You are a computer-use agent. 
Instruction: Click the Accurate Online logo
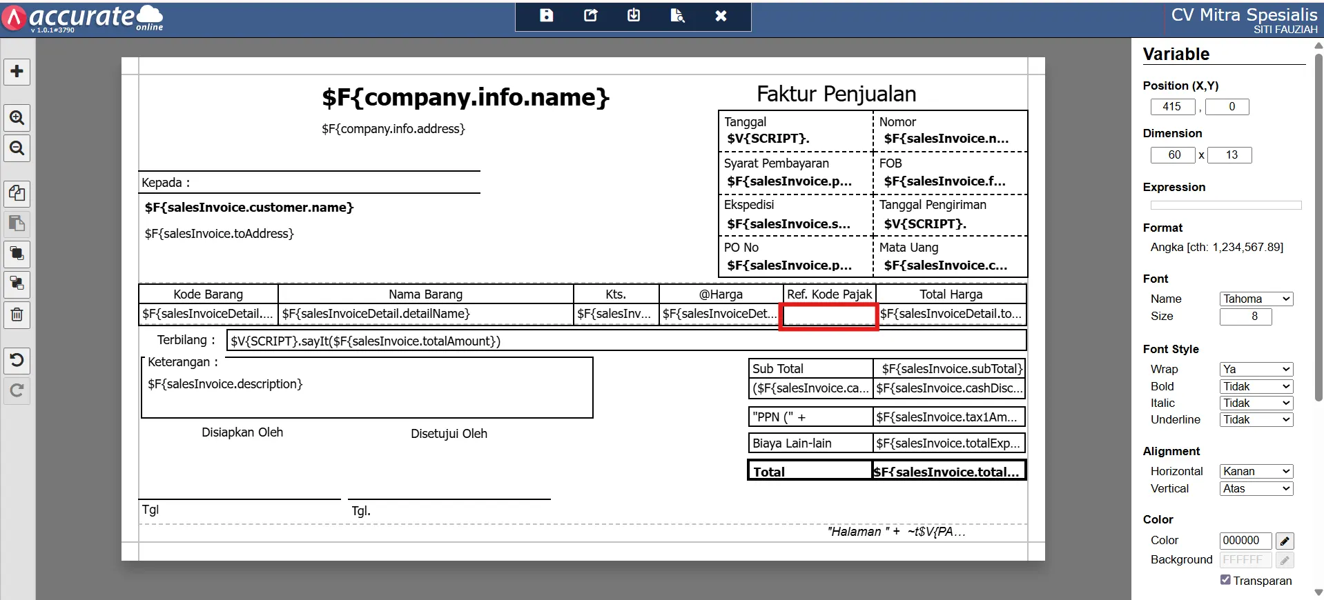click(83, 18)
